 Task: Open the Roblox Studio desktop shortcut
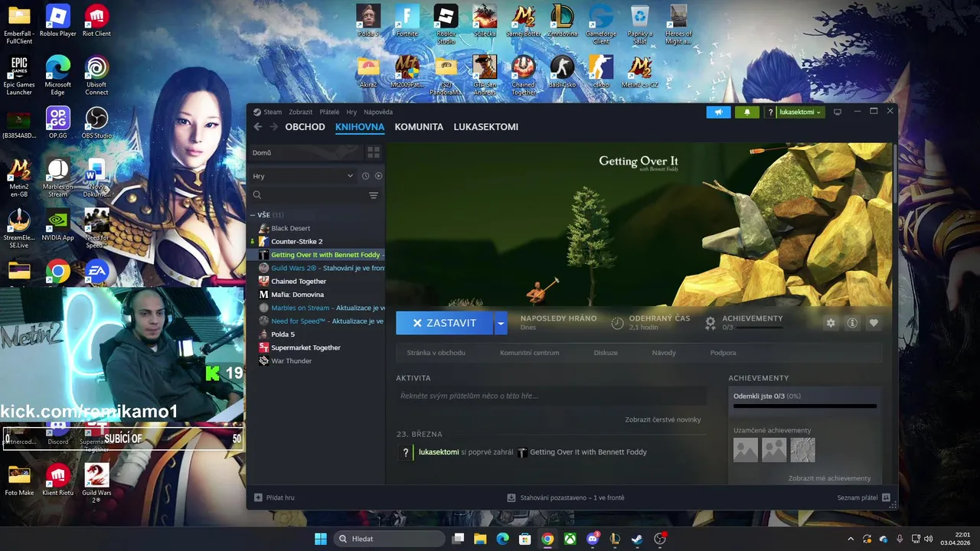click(x=446, y=24)
